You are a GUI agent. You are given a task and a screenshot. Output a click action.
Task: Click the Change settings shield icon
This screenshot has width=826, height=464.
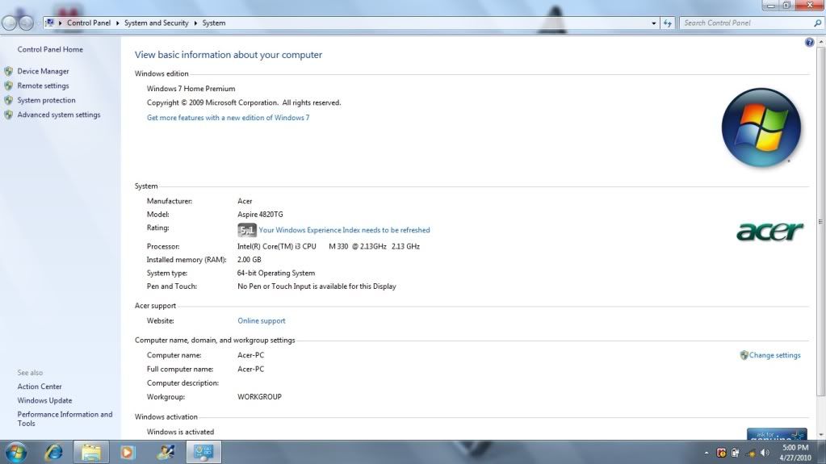pyautogui.click(x=744, y=356)
